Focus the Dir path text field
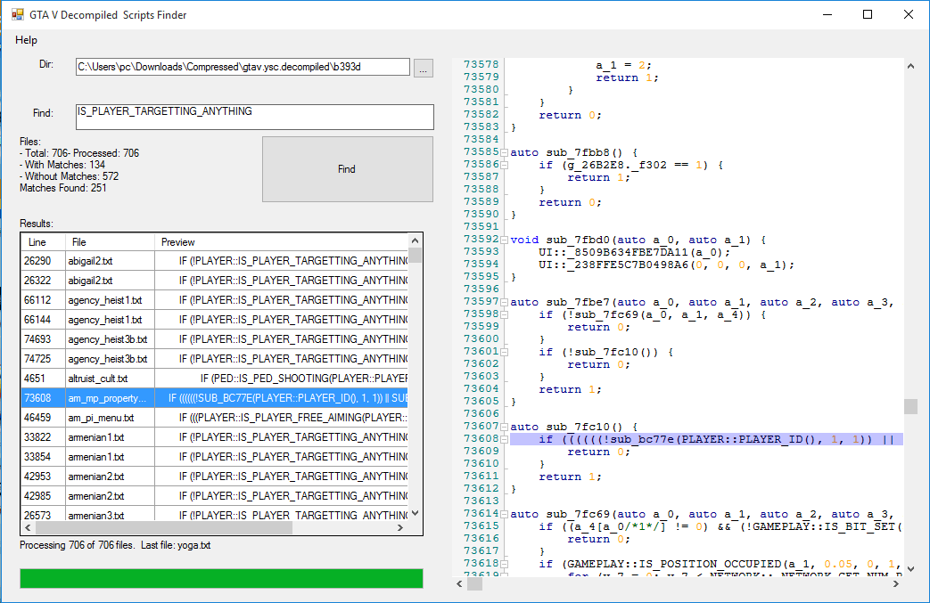Viewport: 930px width, 603px height. click(x=243, y=67)
